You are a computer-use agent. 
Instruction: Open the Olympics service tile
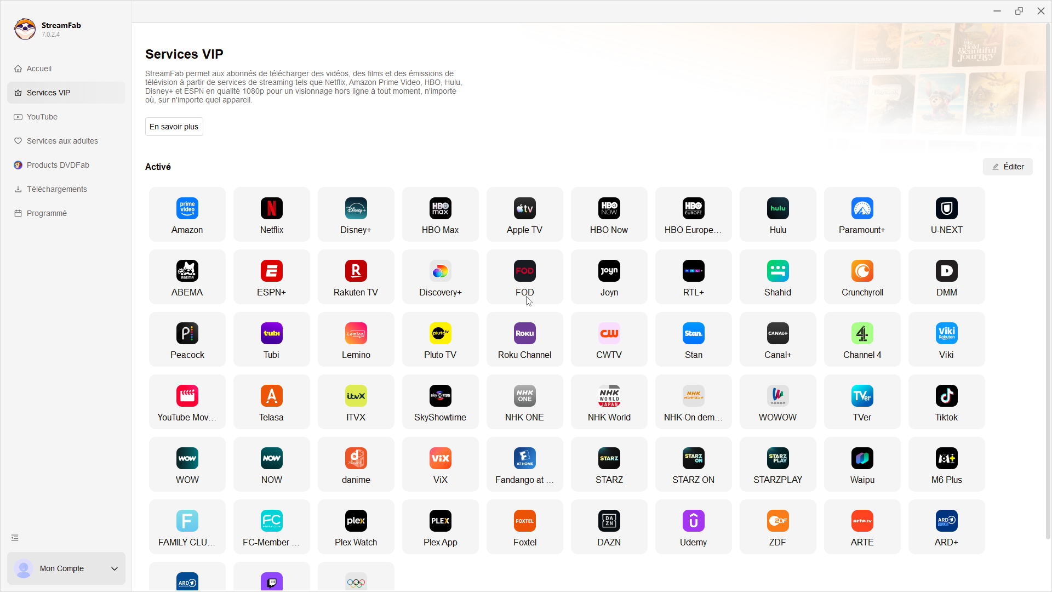click(356, 577)
